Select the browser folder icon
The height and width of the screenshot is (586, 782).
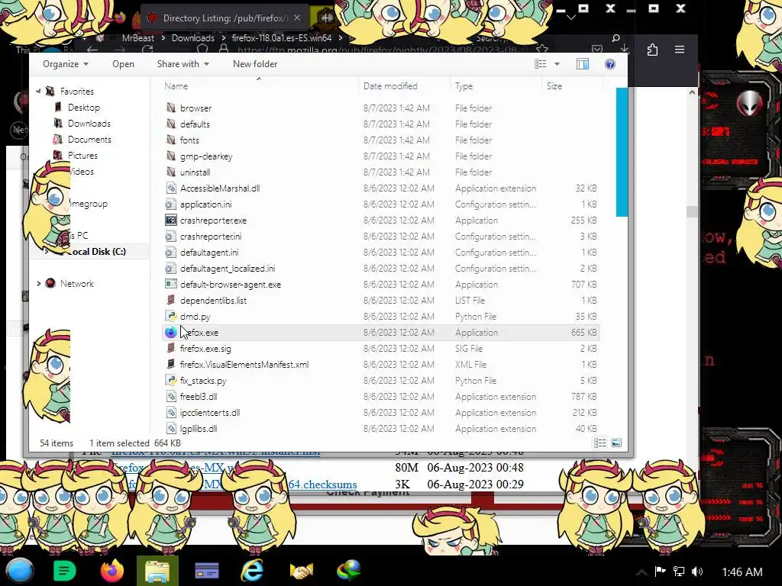(x=171, y=108)
